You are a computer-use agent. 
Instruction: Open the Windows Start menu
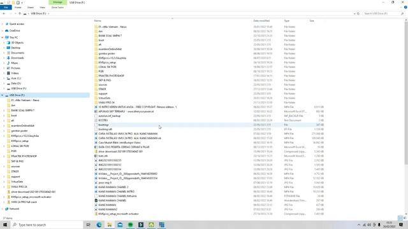pyautogui.click(x=5, y=225)
